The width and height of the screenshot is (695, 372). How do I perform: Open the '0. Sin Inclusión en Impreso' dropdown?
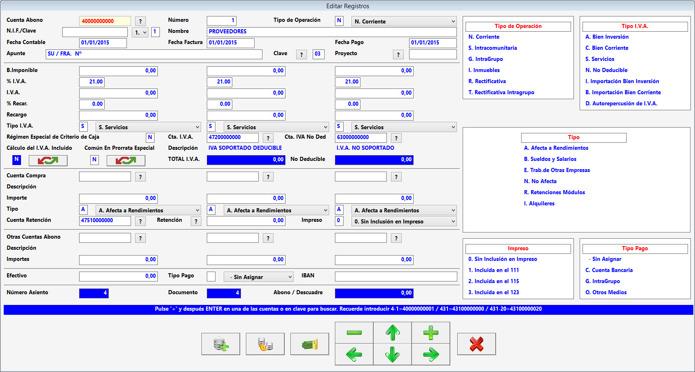[x=404, y=221]
